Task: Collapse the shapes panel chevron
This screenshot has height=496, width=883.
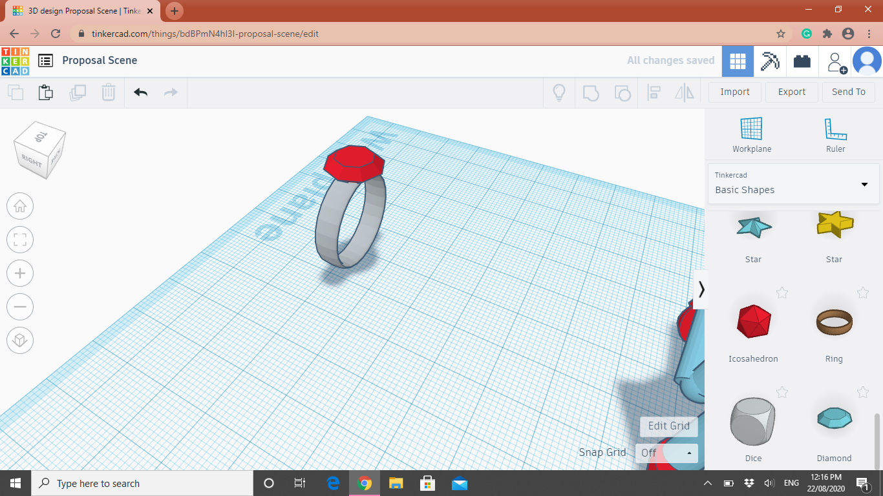Action: tap(701, 289)
